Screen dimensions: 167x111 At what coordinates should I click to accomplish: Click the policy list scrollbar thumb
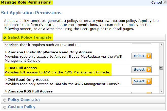[161, 68]
